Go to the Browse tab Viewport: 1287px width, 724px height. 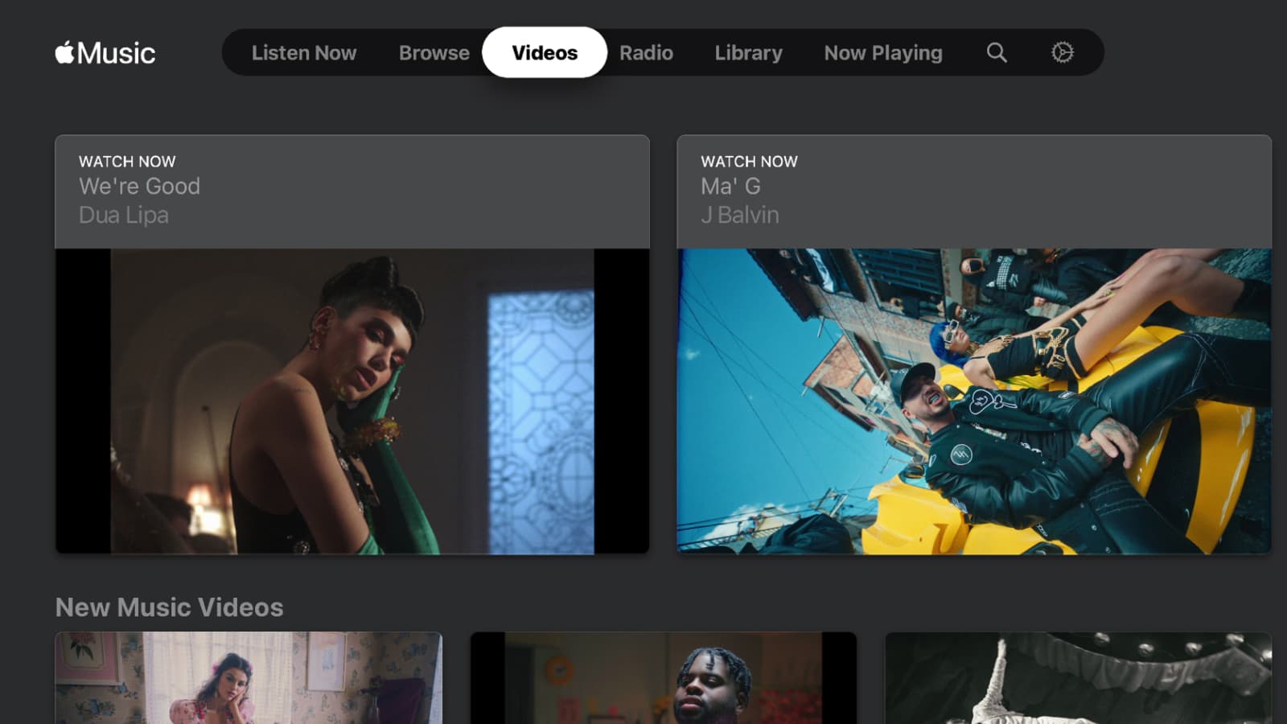[434, 53]
